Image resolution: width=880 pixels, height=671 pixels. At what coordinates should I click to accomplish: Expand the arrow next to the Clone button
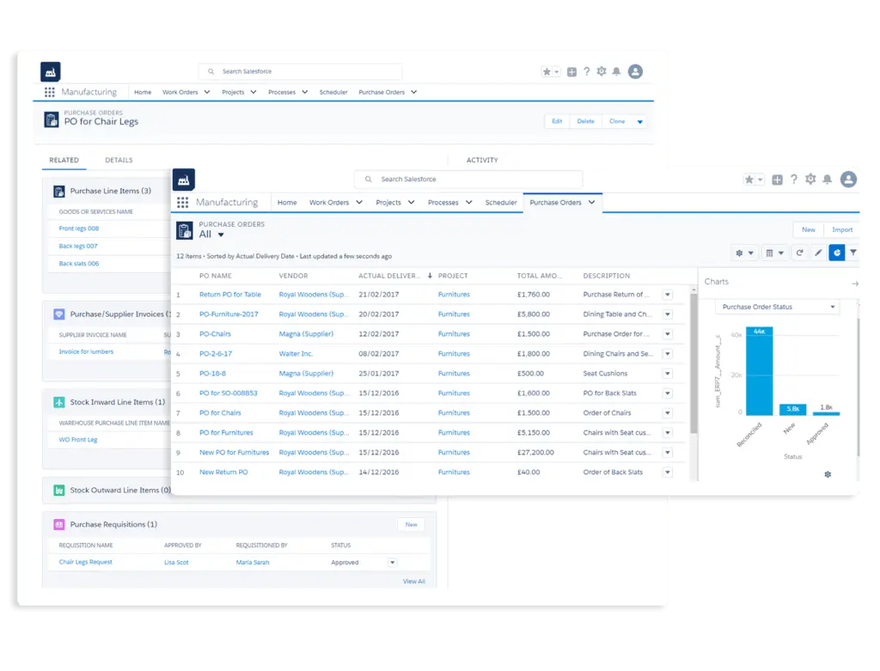coord(639,122)
